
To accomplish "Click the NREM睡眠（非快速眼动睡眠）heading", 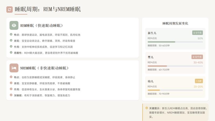I will (x=45, y=68).
